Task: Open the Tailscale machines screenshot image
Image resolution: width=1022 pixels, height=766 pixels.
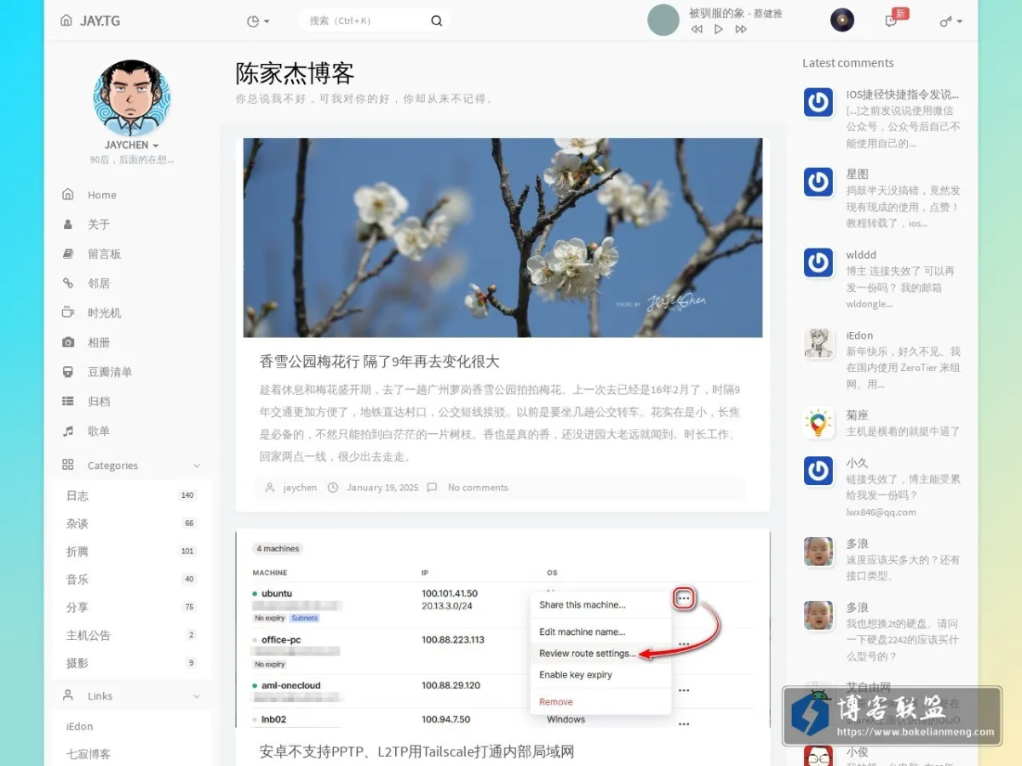Action: (502, 628)
